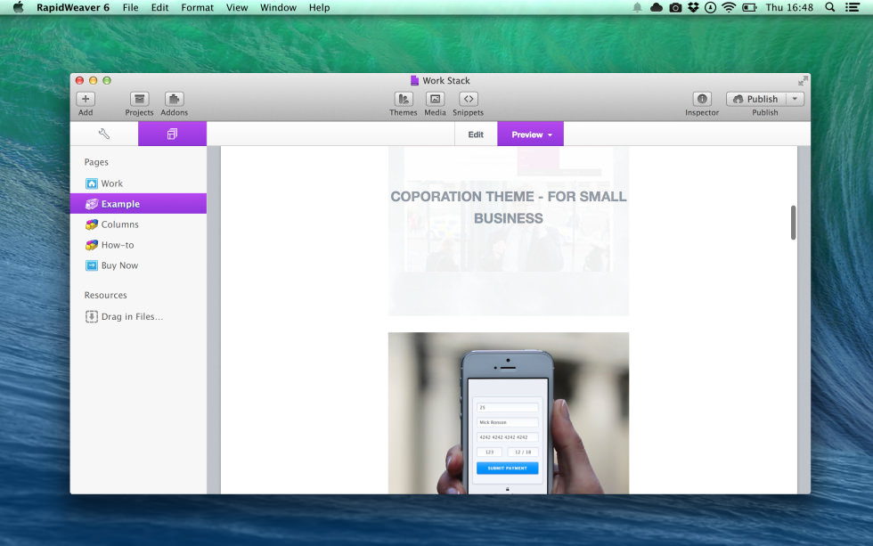Click the Add page plus icon
Screen dimensions: 873x546
86,99
